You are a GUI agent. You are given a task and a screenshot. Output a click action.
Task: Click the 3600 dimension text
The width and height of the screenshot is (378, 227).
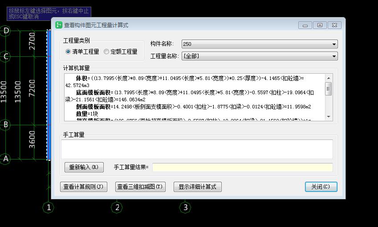(x=32, y=139)
